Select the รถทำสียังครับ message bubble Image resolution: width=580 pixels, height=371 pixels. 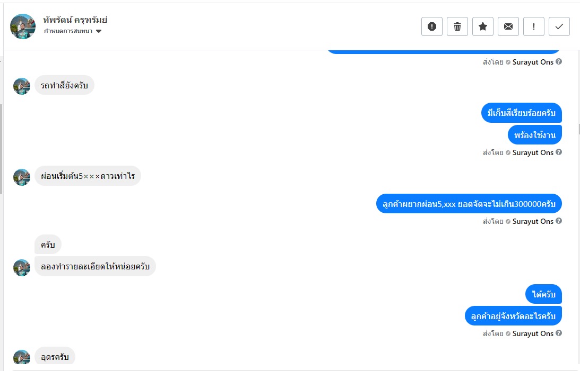click(64, 85)
